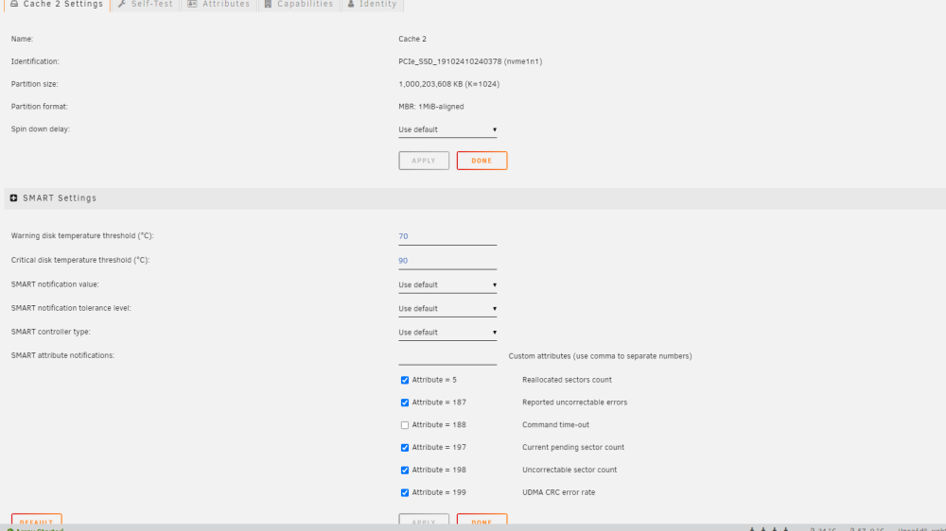
Task: Click the lower DONE button in SMART settings
Action: 482,519
